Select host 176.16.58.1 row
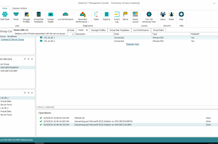 127,38
